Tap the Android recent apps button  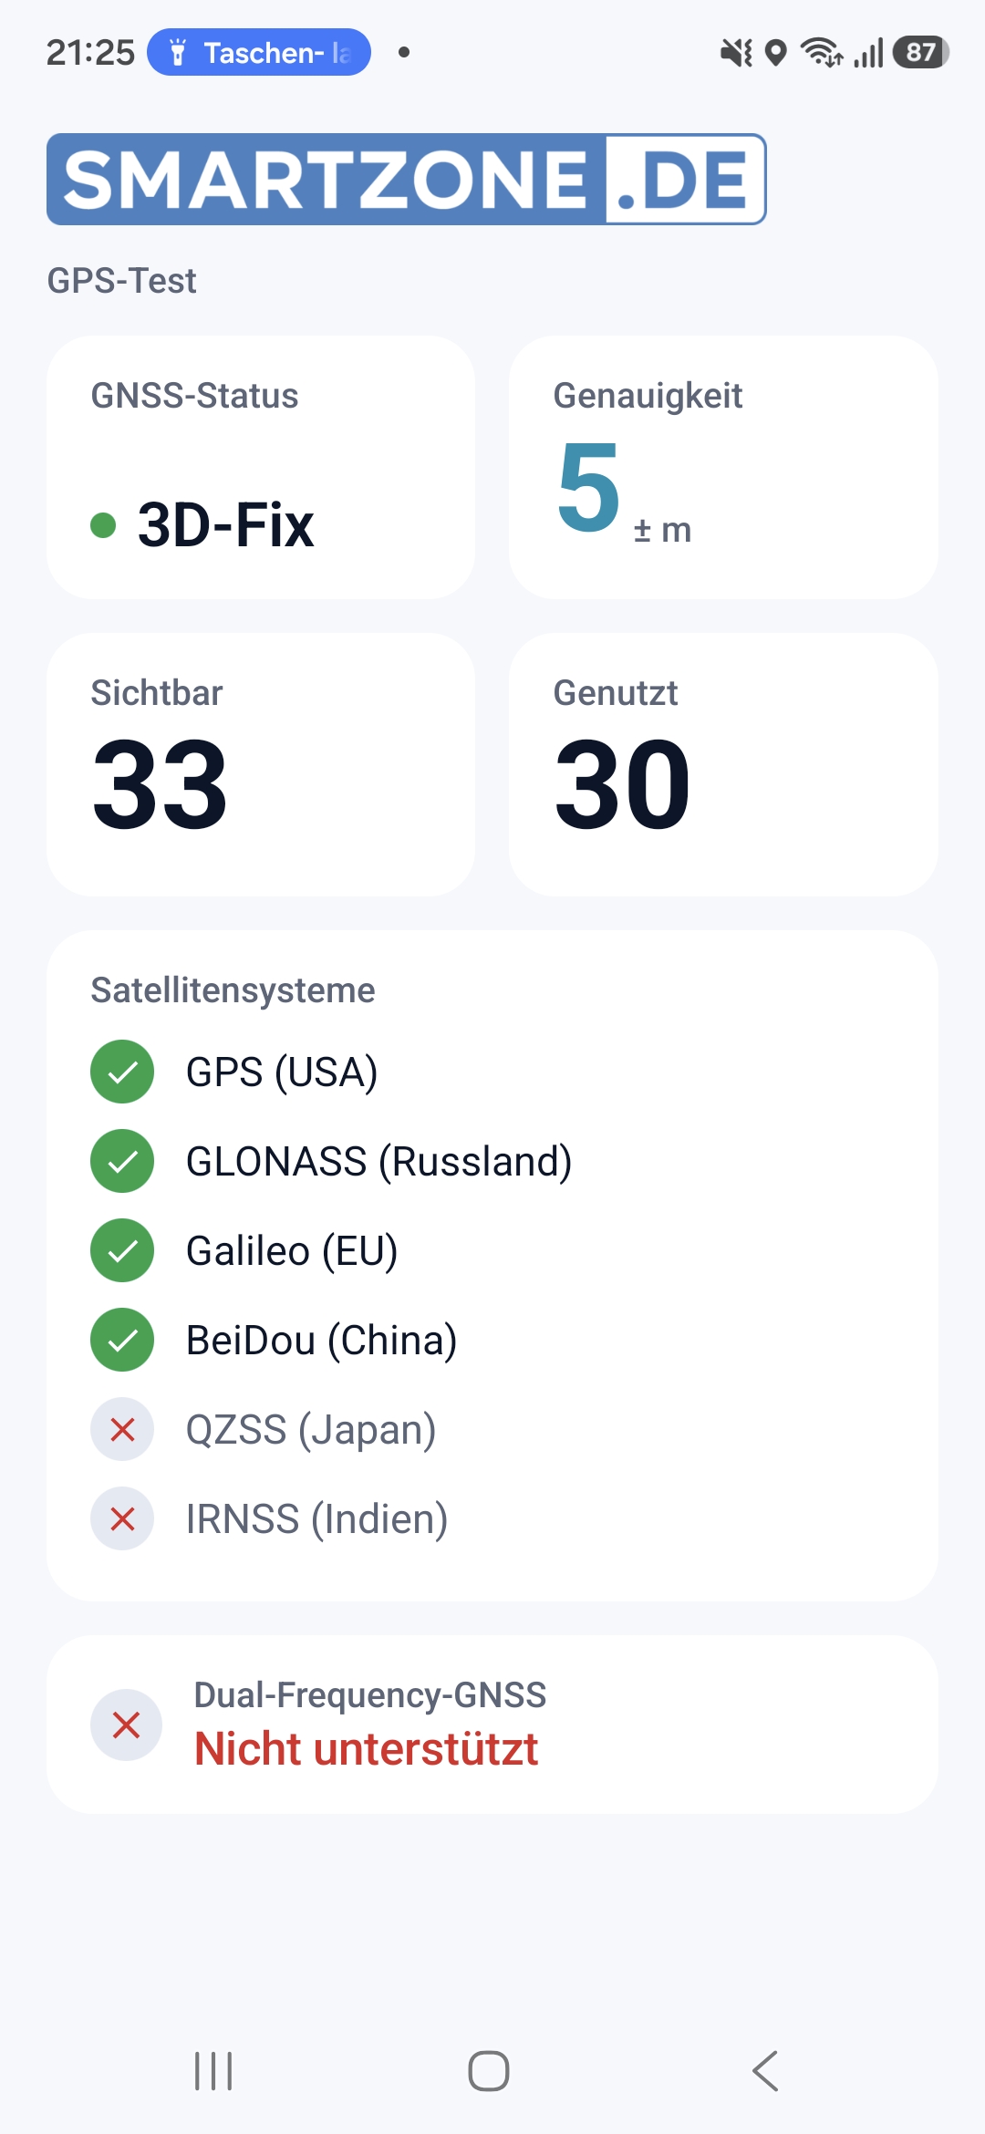click(x=213, y=2071)
